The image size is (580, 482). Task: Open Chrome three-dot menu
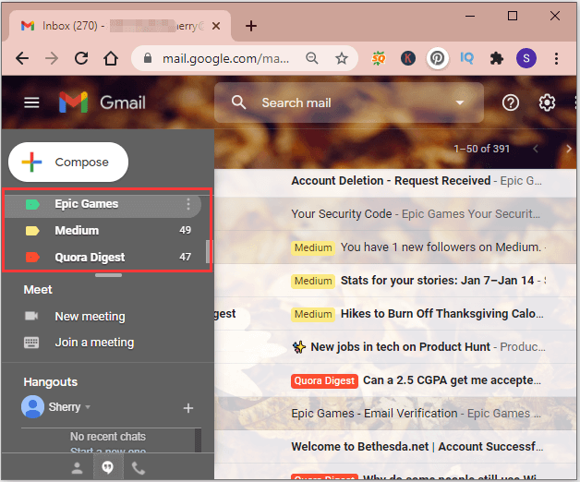coord(556,58)
